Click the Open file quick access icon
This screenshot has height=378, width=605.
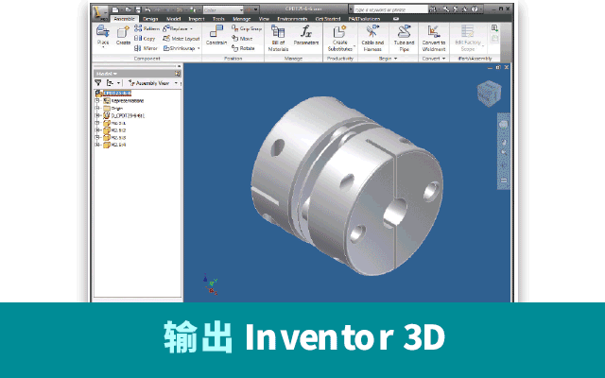click(129, 9)
